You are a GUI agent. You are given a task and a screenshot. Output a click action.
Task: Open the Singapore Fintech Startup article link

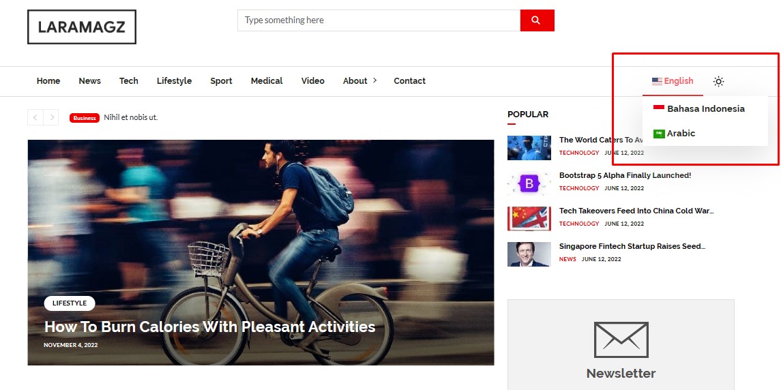632,246
